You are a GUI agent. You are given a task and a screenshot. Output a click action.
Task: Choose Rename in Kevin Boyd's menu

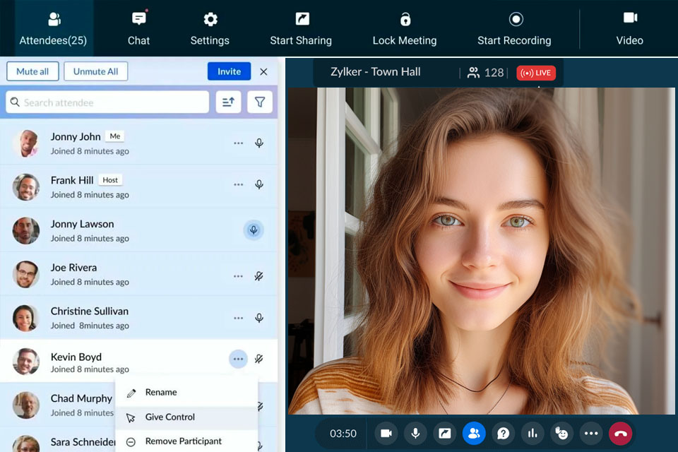click(x=161, y=393)
